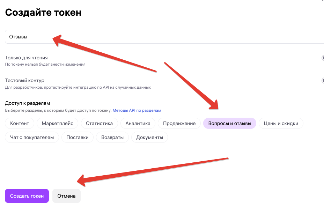
Task: Select the Цены и скидки section chip
Action: click(x=281, y=123)
